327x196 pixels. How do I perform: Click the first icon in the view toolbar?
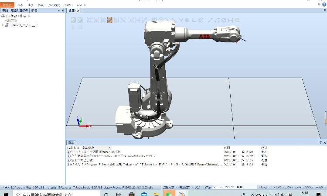(x=73, y=20)
